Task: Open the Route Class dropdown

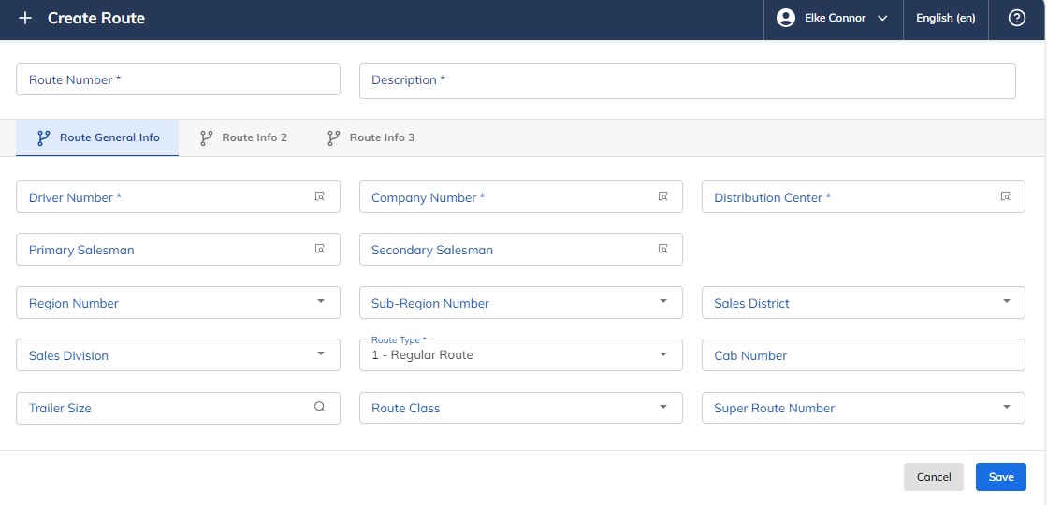Action: click(521, 408)
